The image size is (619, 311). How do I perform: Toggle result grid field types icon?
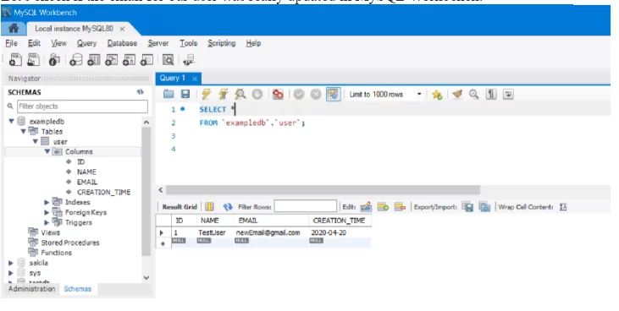click(x=209, y=206)
